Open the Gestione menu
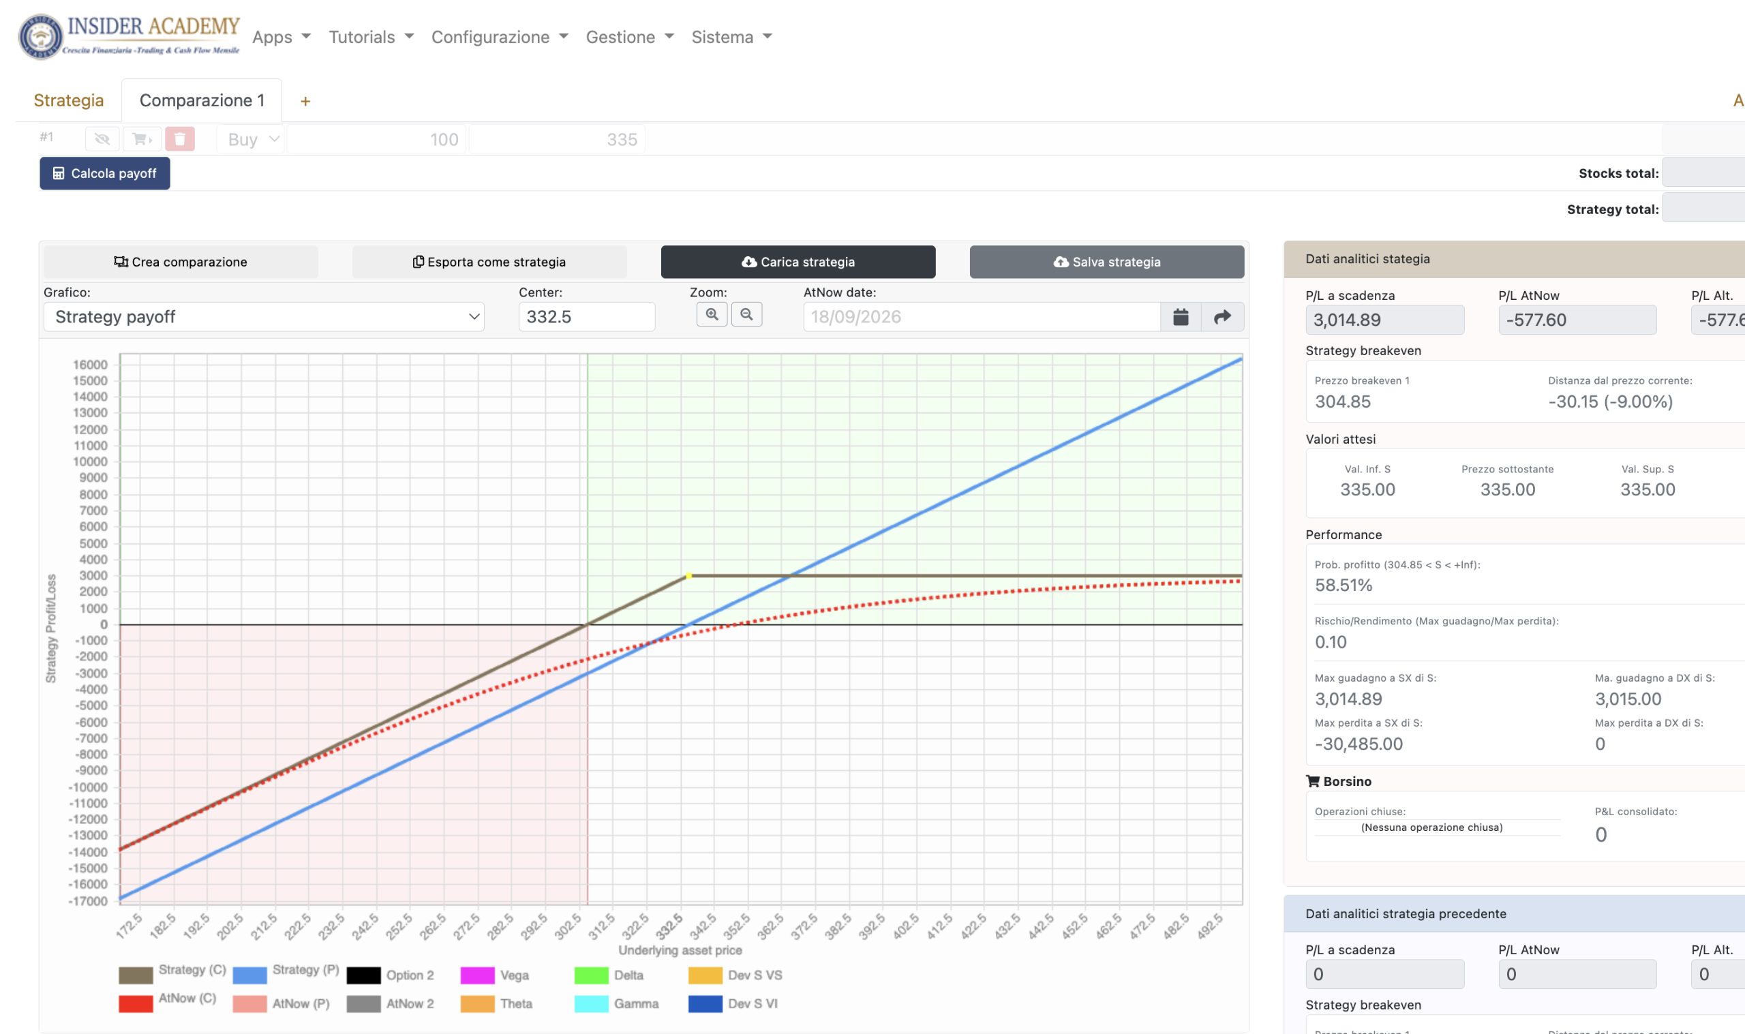1745x1034 pixels. click(630, 37)
